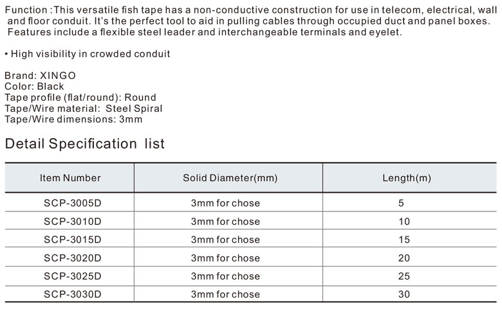The image size is (502, 311).
Task: Select item number SCP-3015D
Action: (70, 240)
